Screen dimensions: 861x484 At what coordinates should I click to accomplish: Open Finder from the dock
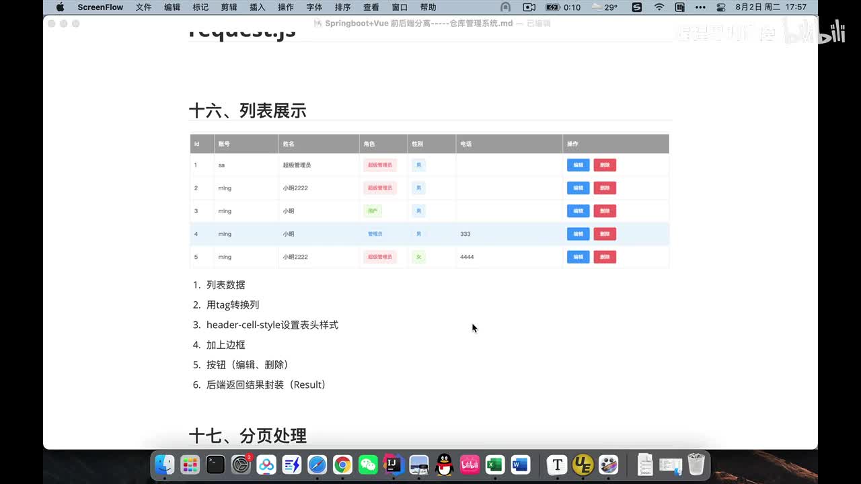[x=165, y=465]
